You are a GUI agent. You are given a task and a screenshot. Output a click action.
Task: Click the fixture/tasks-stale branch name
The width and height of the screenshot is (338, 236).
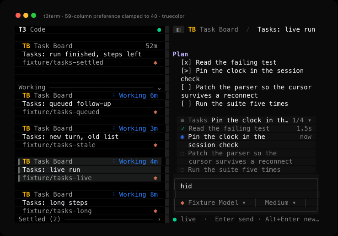59,145
